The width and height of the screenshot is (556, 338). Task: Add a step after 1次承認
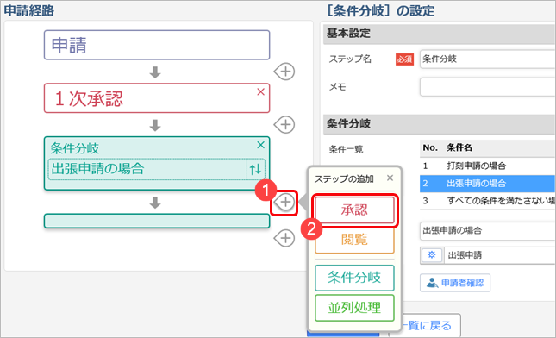[x=284, y=125]
